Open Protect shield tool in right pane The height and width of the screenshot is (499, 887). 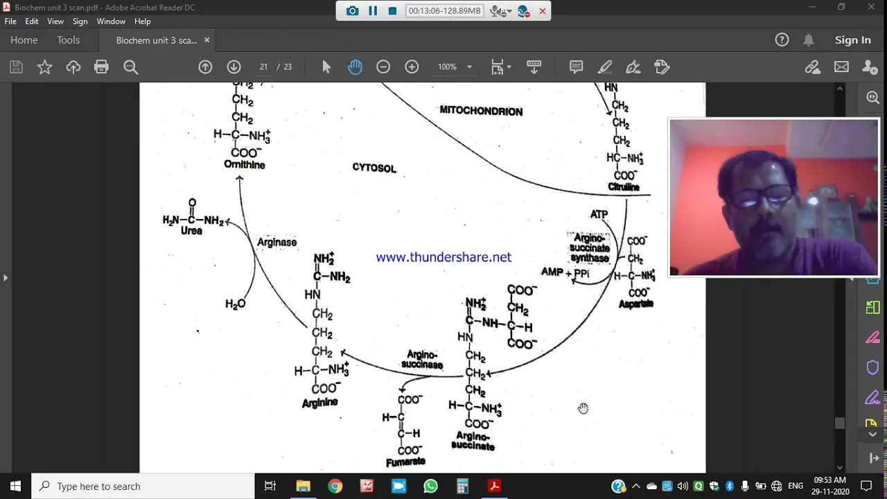(873, 367)
